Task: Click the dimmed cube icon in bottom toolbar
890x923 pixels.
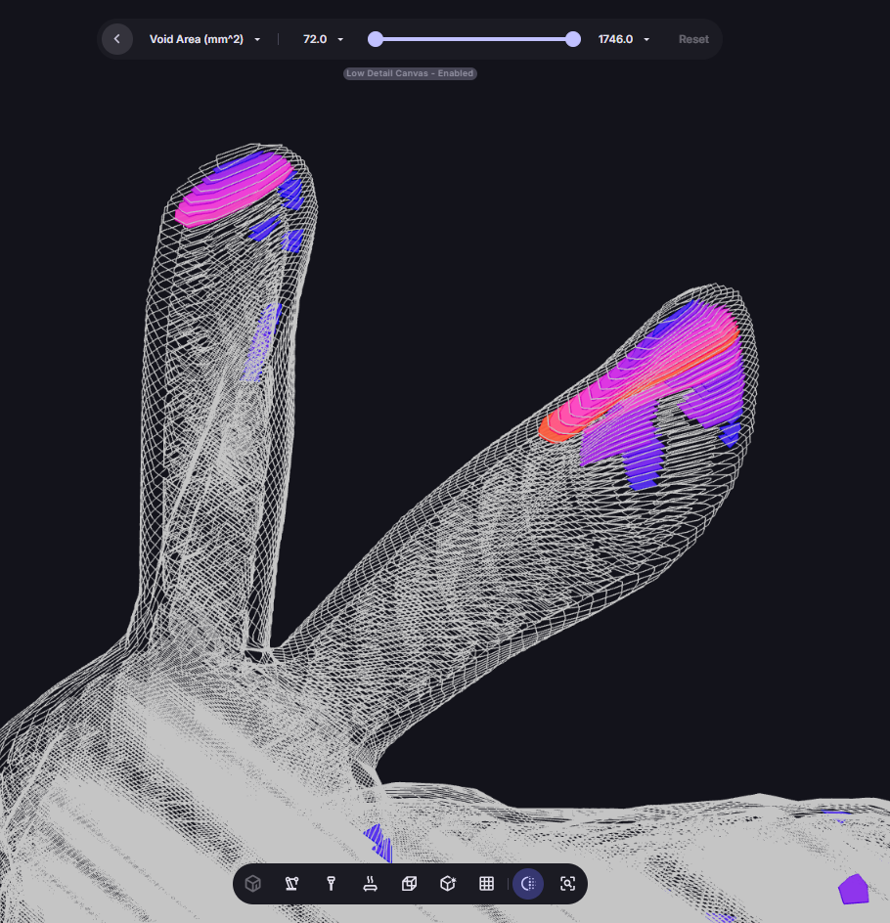Action: (x=253, y=884)
